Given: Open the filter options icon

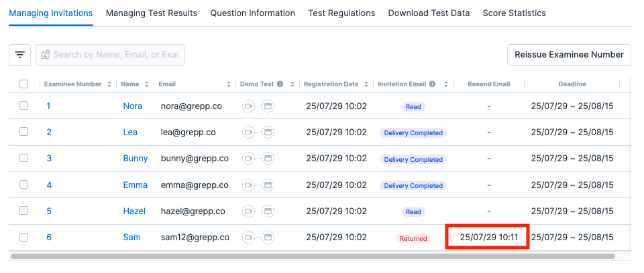Looking at the screenshot, I should click(x=19, y=55).
